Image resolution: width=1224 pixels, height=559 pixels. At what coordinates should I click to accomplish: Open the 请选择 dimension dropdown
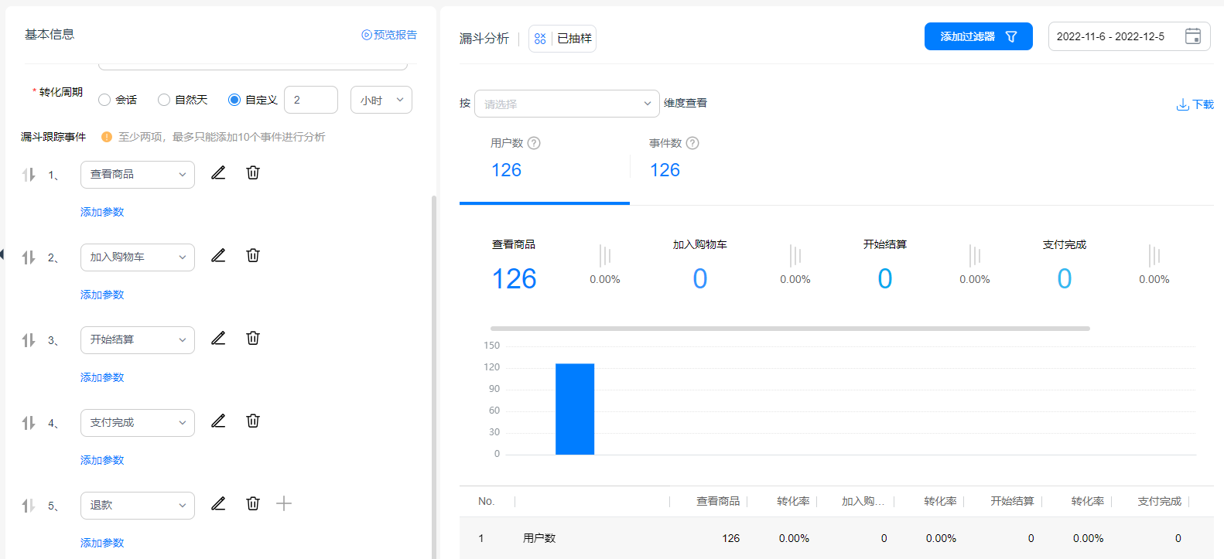(x=567, y=104)
